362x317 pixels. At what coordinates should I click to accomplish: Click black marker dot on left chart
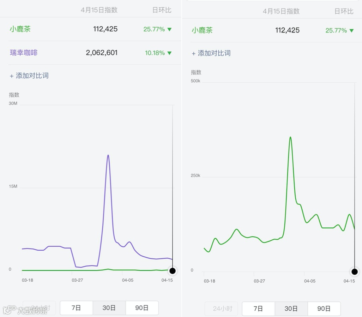point(173,271)
